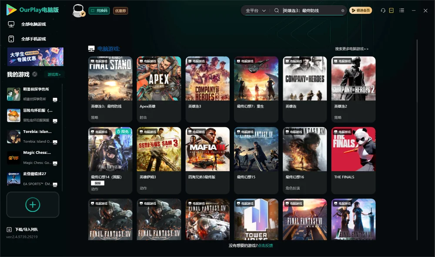435x257 pixels.
Task: Open the 极速会员 membership button
Action: point(361,10)
